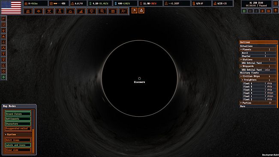Open the crossed pickaxe industry icon
The width and height of the screenshot is (279, 157).
[49, 11]
